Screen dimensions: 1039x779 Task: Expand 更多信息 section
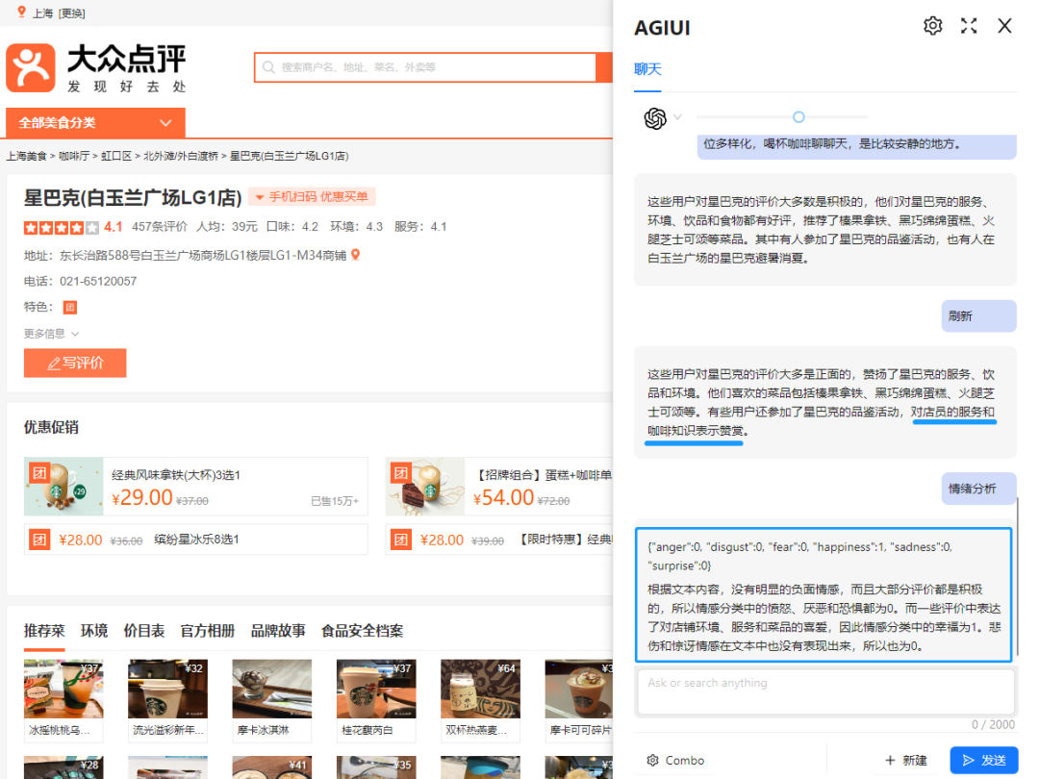(51, 333)
